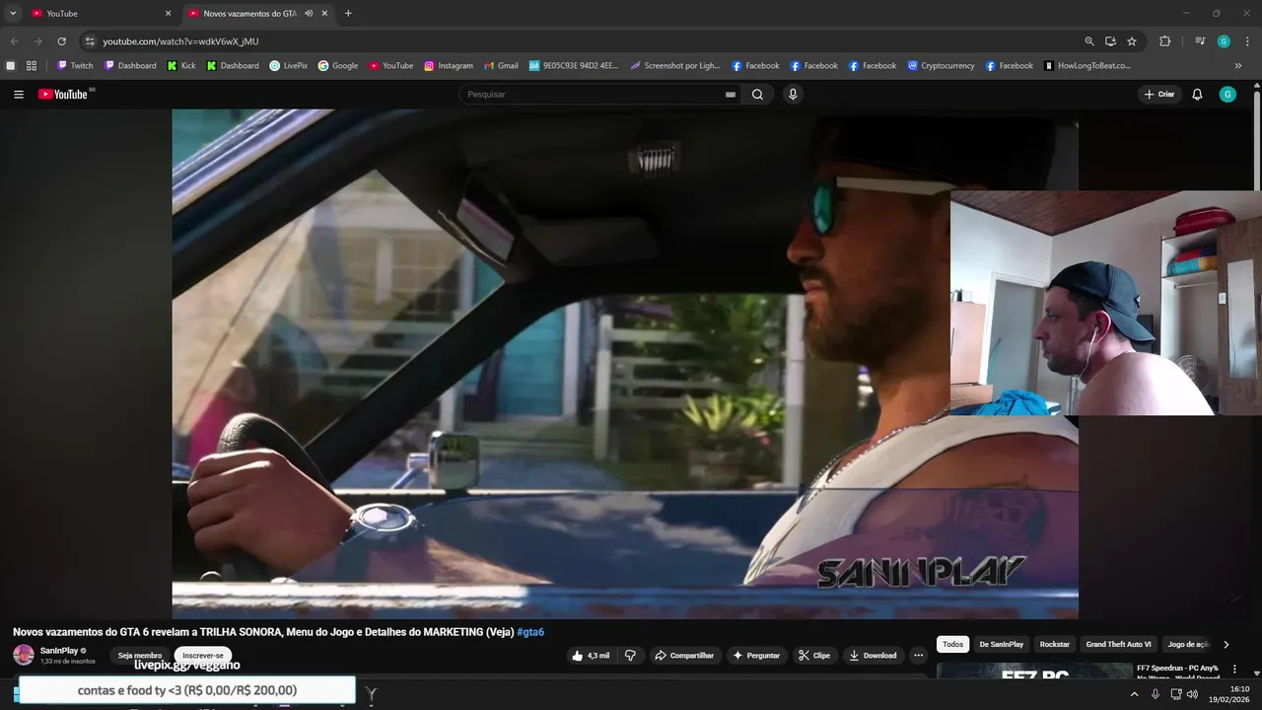Select the Grand Theft Auto VI chip
The height and width of the screenshot is (710, 1262).
coord(1118,644)
